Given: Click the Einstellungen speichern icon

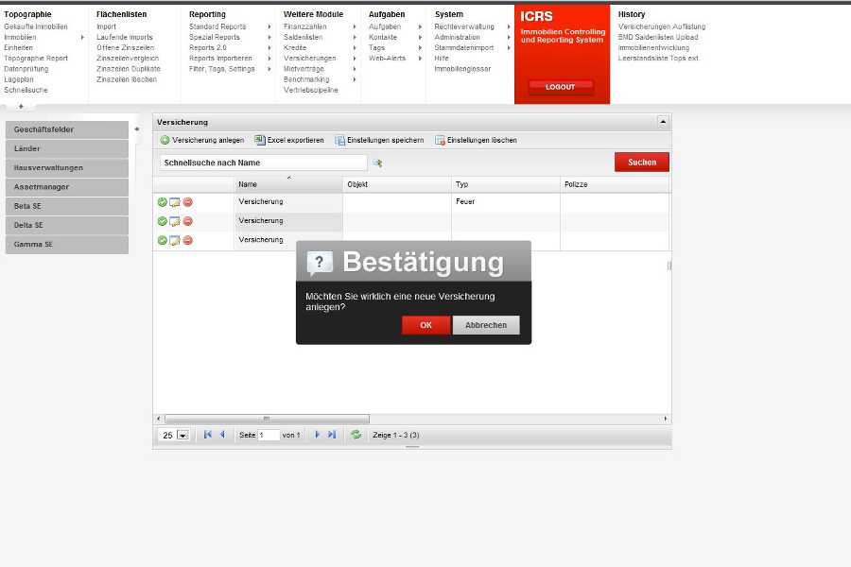Looking at the screenshot, I should [339, 141].
